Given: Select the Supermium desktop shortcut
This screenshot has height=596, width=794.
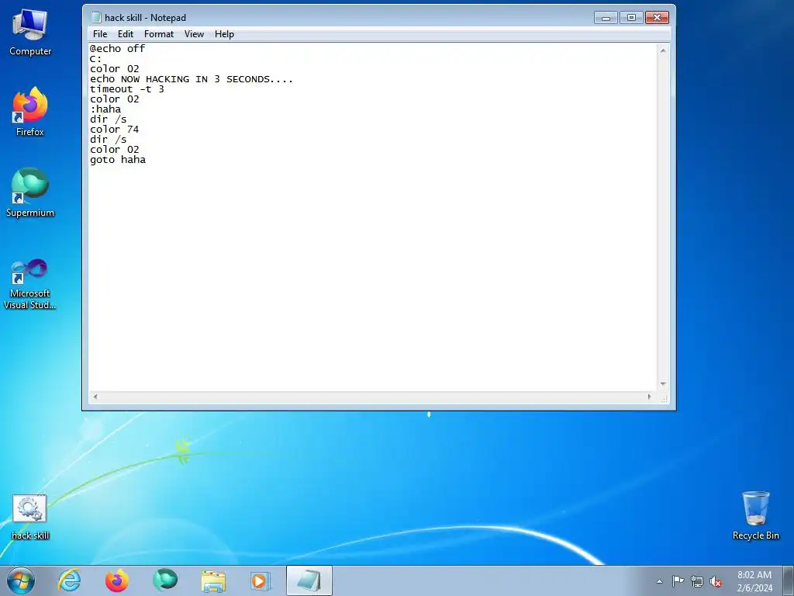Looking at the screenshot, I should pos(30,192).
